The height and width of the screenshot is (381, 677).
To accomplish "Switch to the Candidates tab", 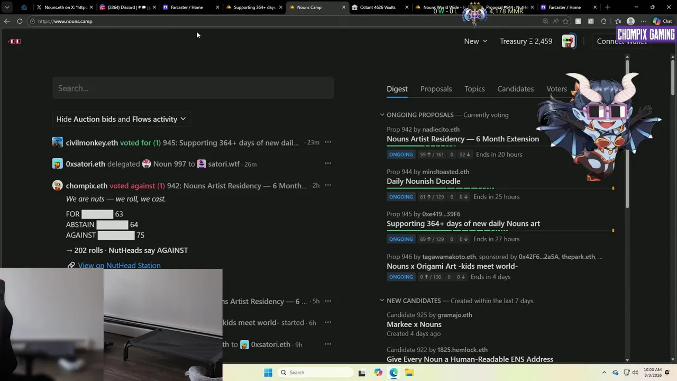I will point(515,89).
